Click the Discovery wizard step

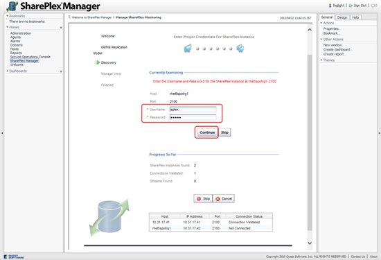(x=108, y=62)
